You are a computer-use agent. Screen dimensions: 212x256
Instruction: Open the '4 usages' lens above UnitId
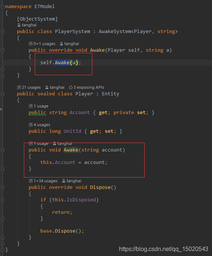tap(40, 125)
